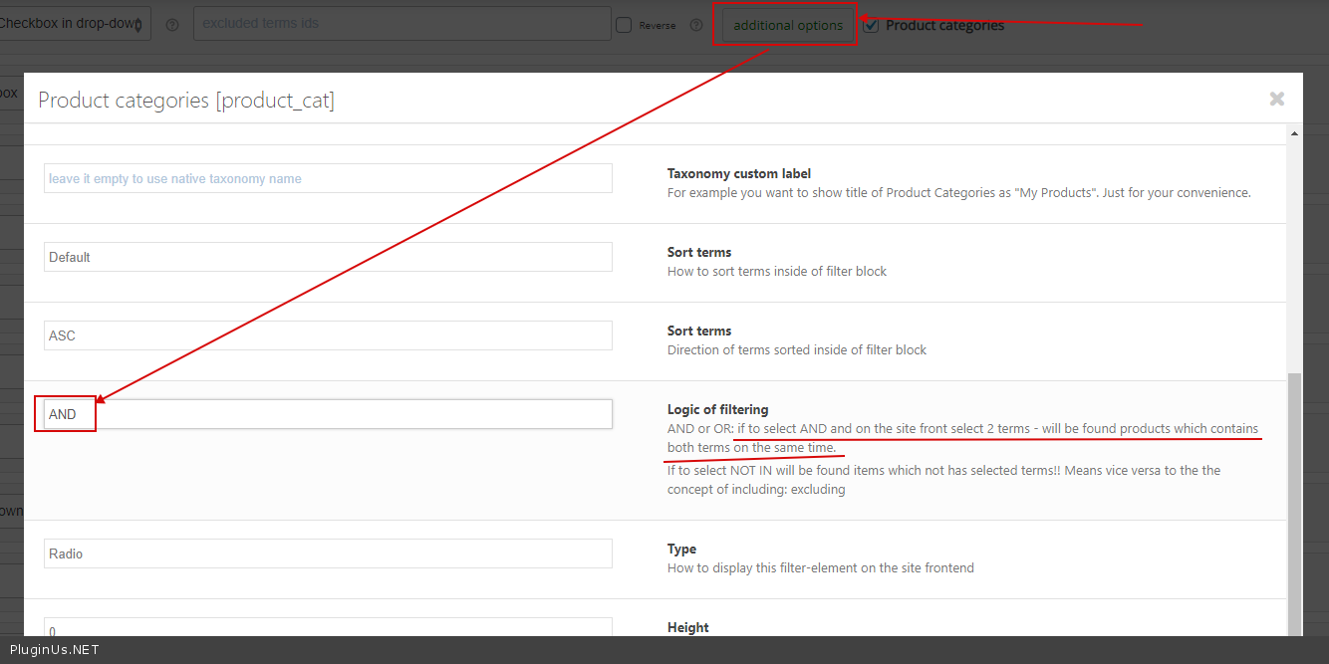Toggle the Reverse checkbox
Screen dimensions: 1329x664
(624, 25)
